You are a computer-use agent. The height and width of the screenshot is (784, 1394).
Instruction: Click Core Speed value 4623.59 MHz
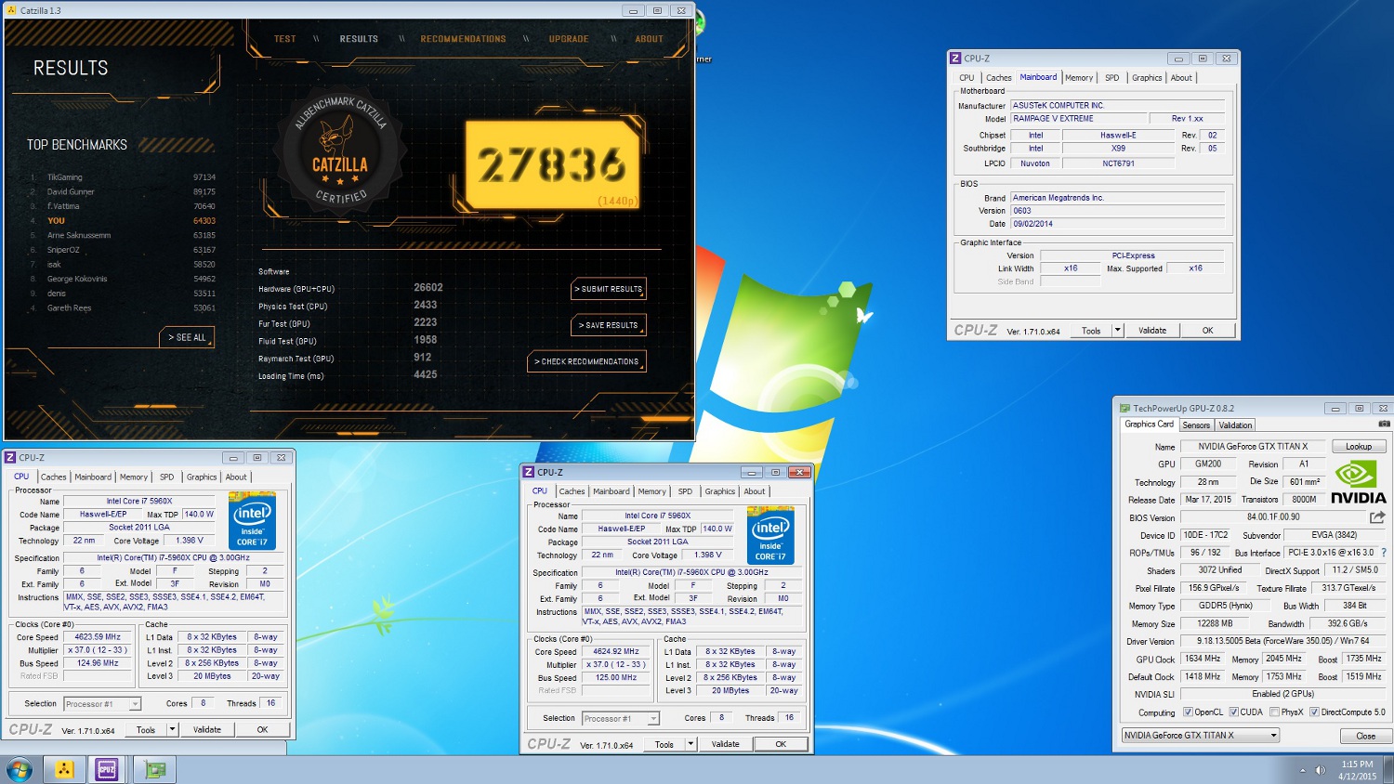click(x=98, y=637)
